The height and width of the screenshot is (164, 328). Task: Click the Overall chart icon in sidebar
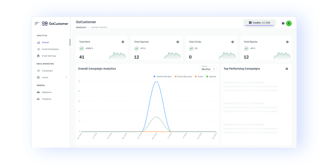[38, 43]
